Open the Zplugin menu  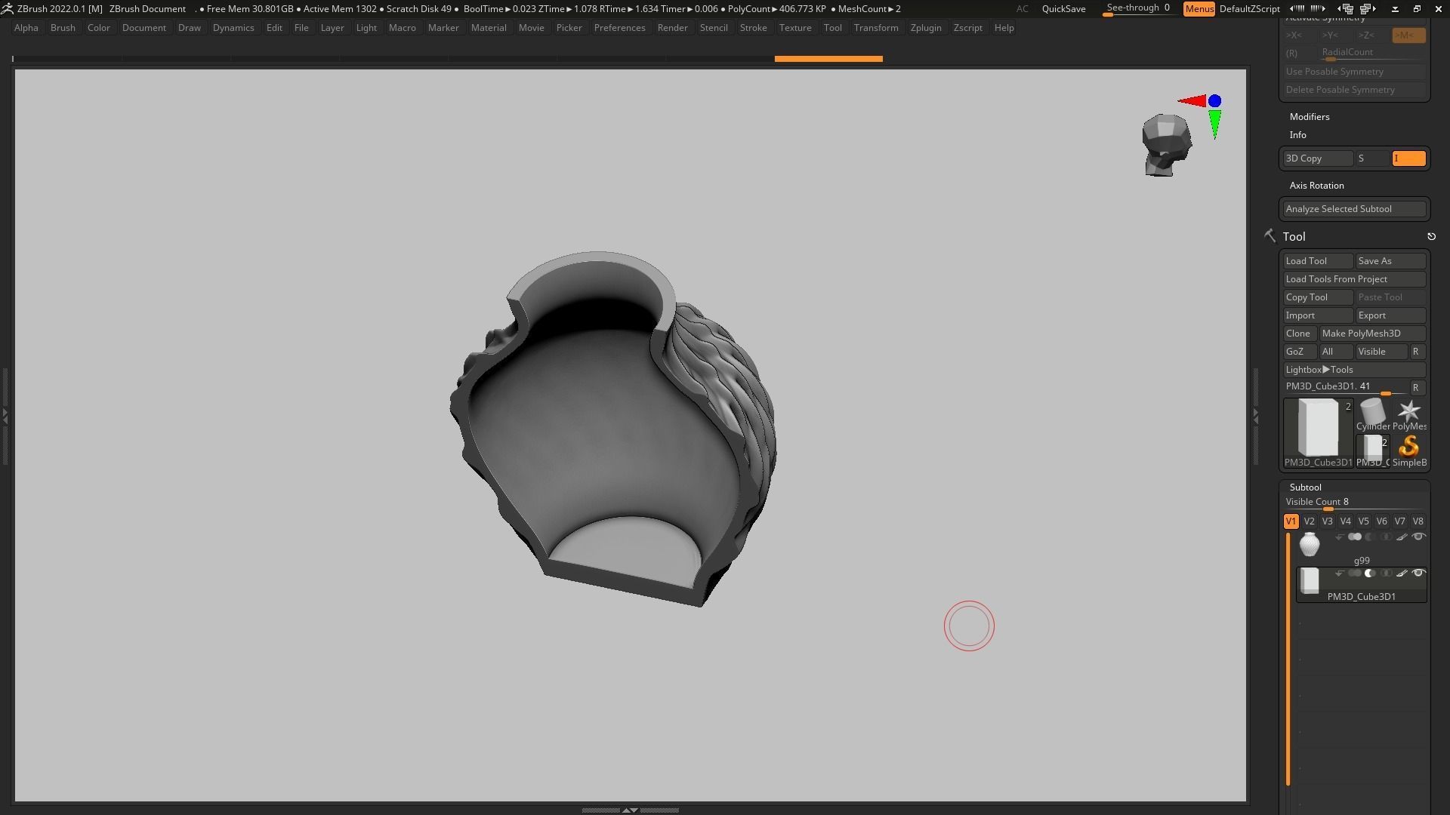tap(925, 28)
